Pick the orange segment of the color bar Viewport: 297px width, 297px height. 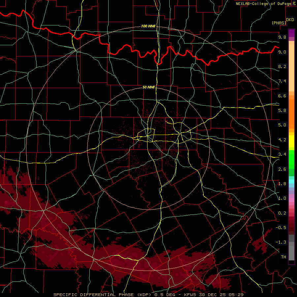pyautogui.click(x=291, y=114)
